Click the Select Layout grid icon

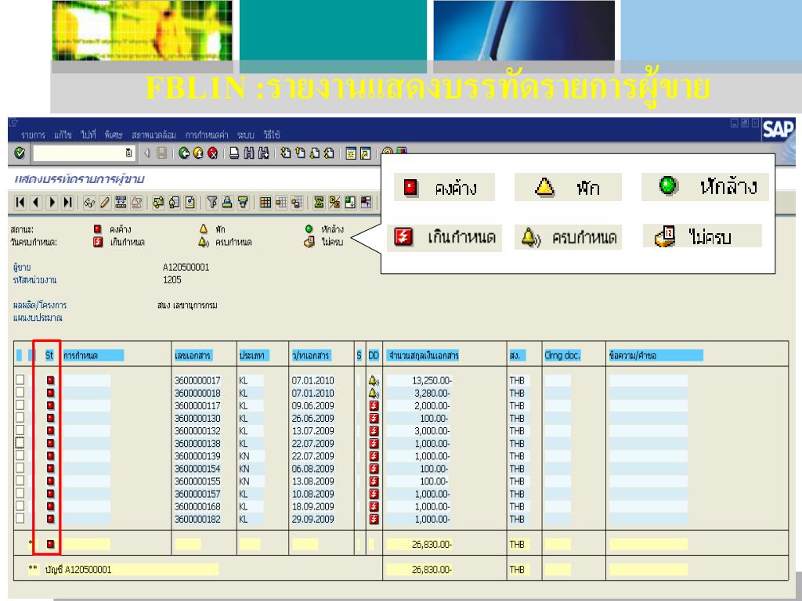[266, 203]
